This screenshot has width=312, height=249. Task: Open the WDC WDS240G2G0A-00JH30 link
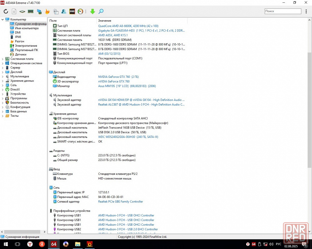128,137
